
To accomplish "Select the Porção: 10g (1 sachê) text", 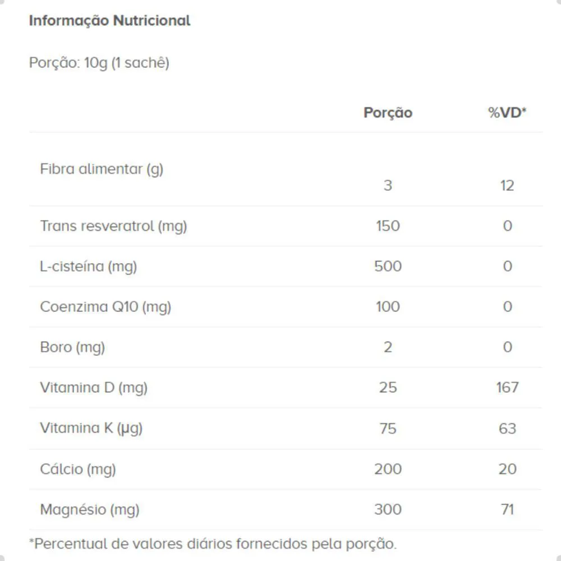I will pyautogui.click(x=99, y=63).
